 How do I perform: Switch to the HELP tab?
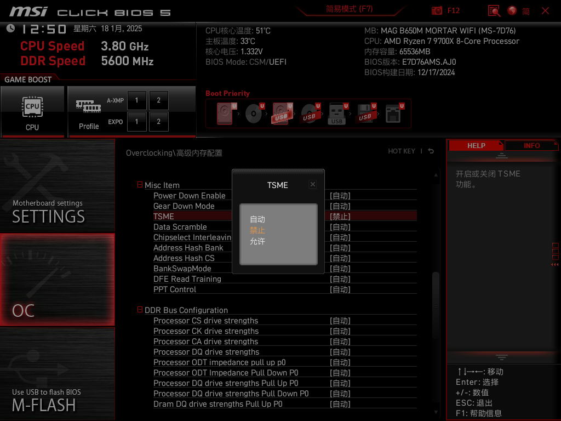[476, 146]
